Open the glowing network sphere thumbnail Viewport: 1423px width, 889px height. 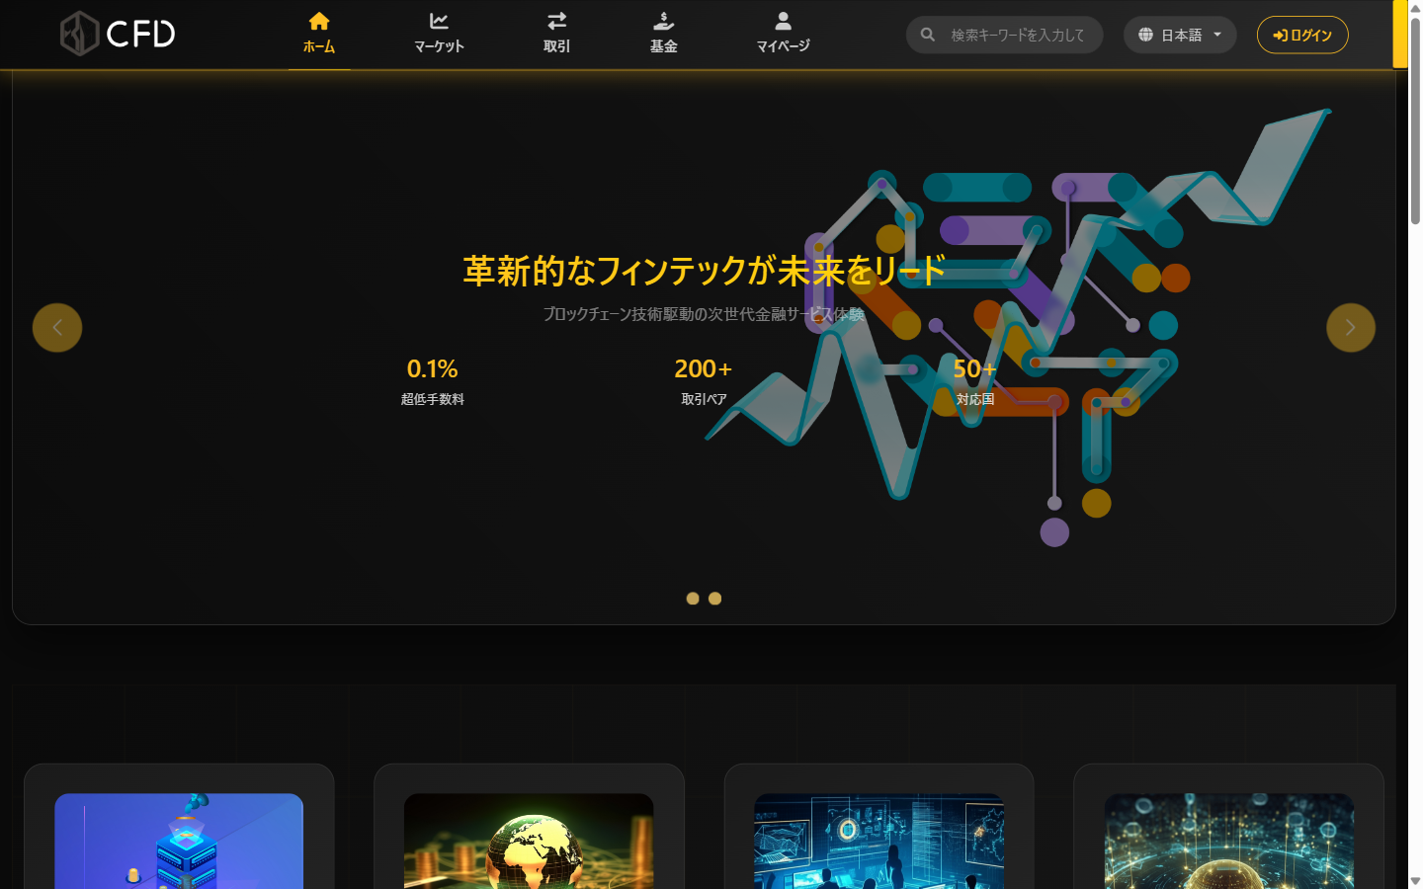pyautogui.click(x=1228, y=841)
